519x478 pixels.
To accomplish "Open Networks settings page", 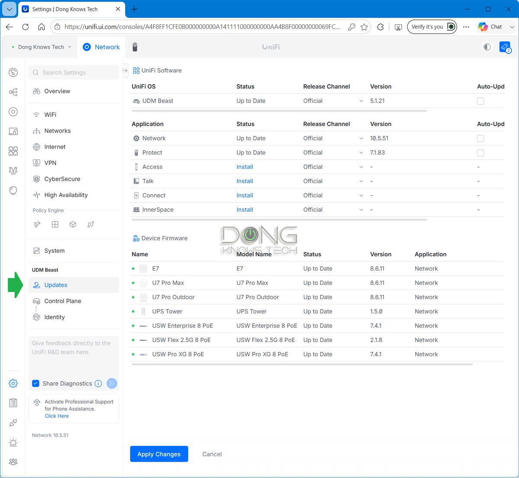I will click(x=74, y=130).
